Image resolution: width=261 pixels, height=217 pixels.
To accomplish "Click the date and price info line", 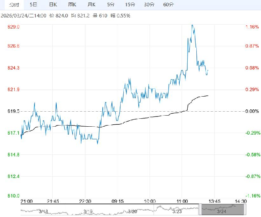I will click(x=75, y=15).
